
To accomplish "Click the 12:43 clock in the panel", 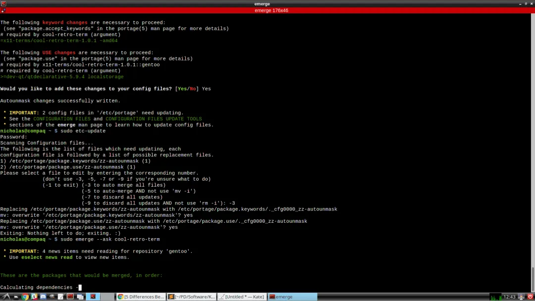I will [x=509, y=297].
